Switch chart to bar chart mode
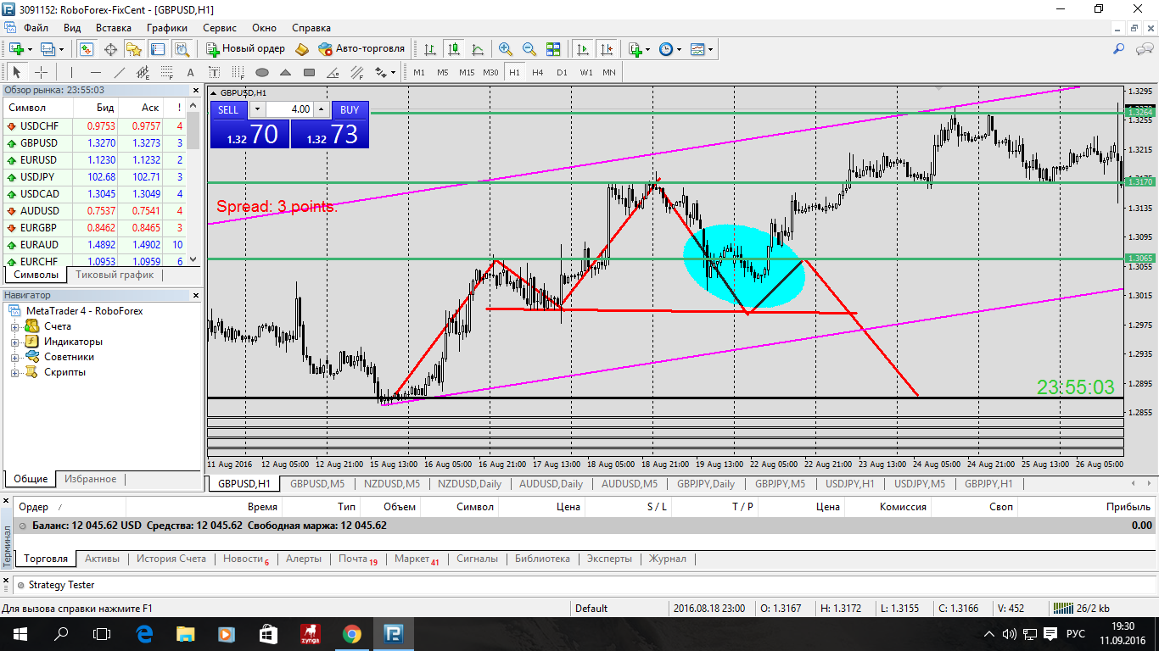The image size is (1159, 651). tap(430, 49)
